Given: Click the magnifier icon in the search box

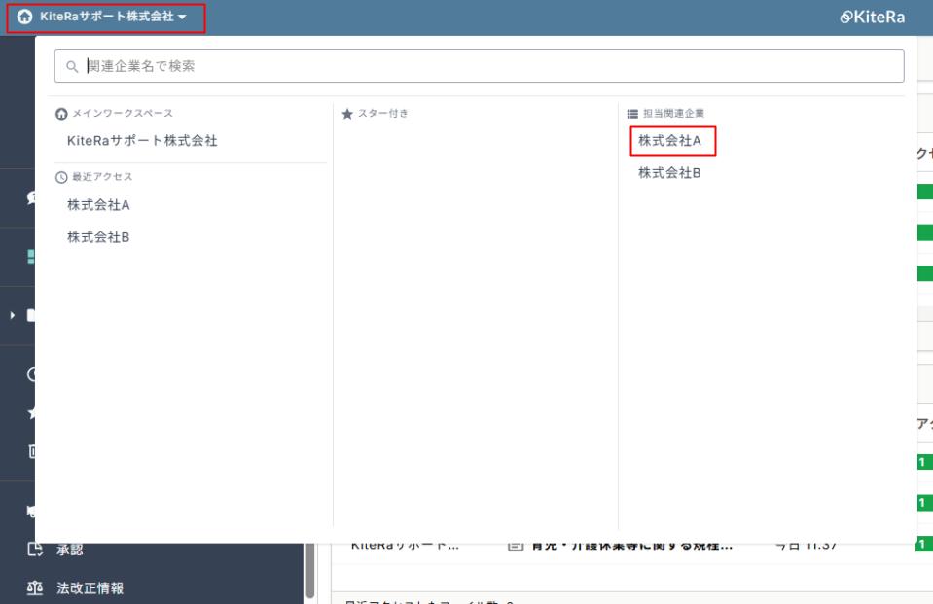Looking at the screenshot, I should click(x=72, y=67).
